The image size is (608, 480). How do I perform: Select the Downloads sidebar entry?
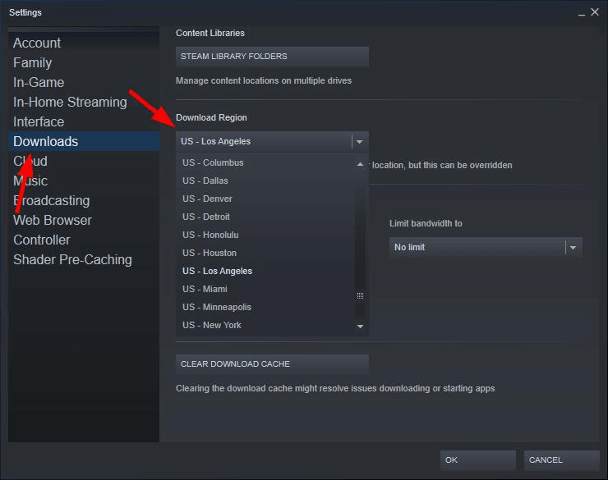click(x=84, y=141)
